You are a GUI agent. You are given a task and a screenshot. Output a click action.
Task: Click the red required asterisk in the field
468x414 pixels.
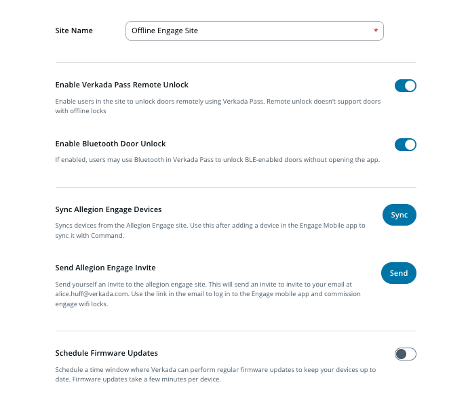(376, 31)
